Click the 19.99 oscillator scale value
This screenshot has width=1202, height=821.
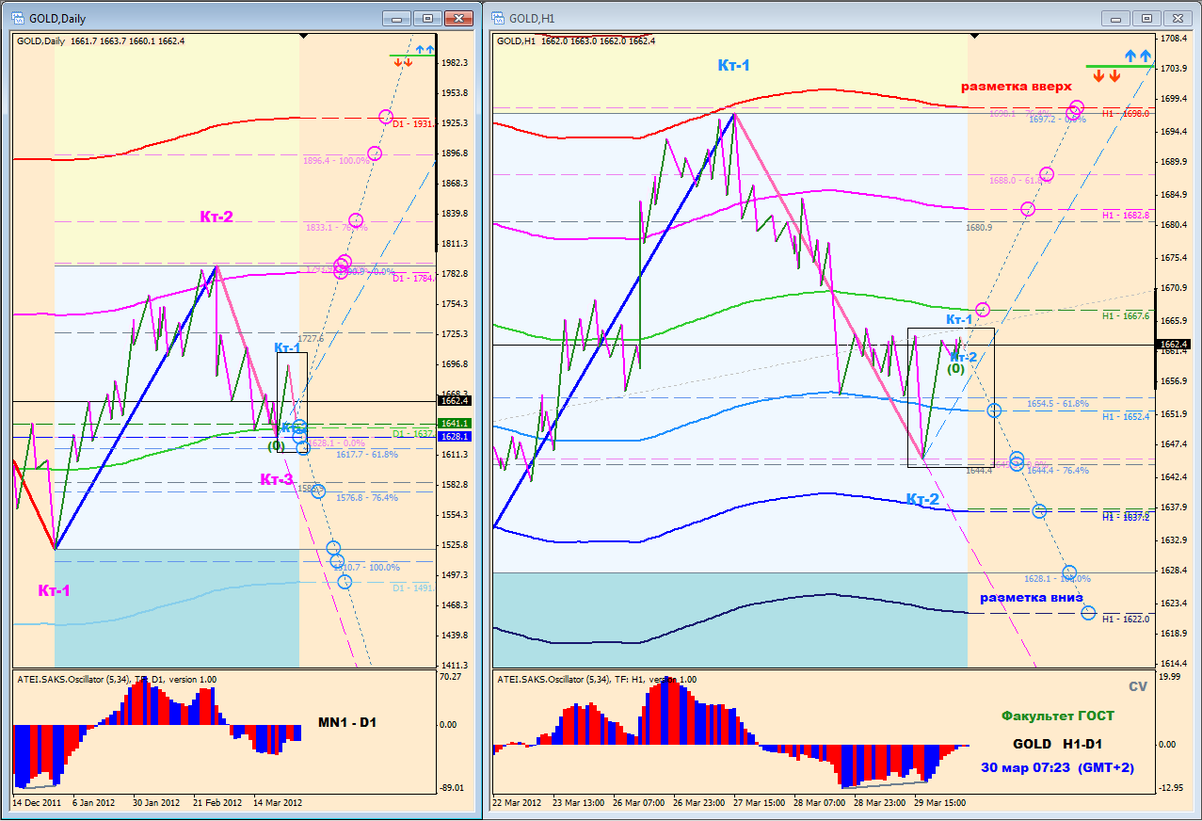click(1170, 677)
